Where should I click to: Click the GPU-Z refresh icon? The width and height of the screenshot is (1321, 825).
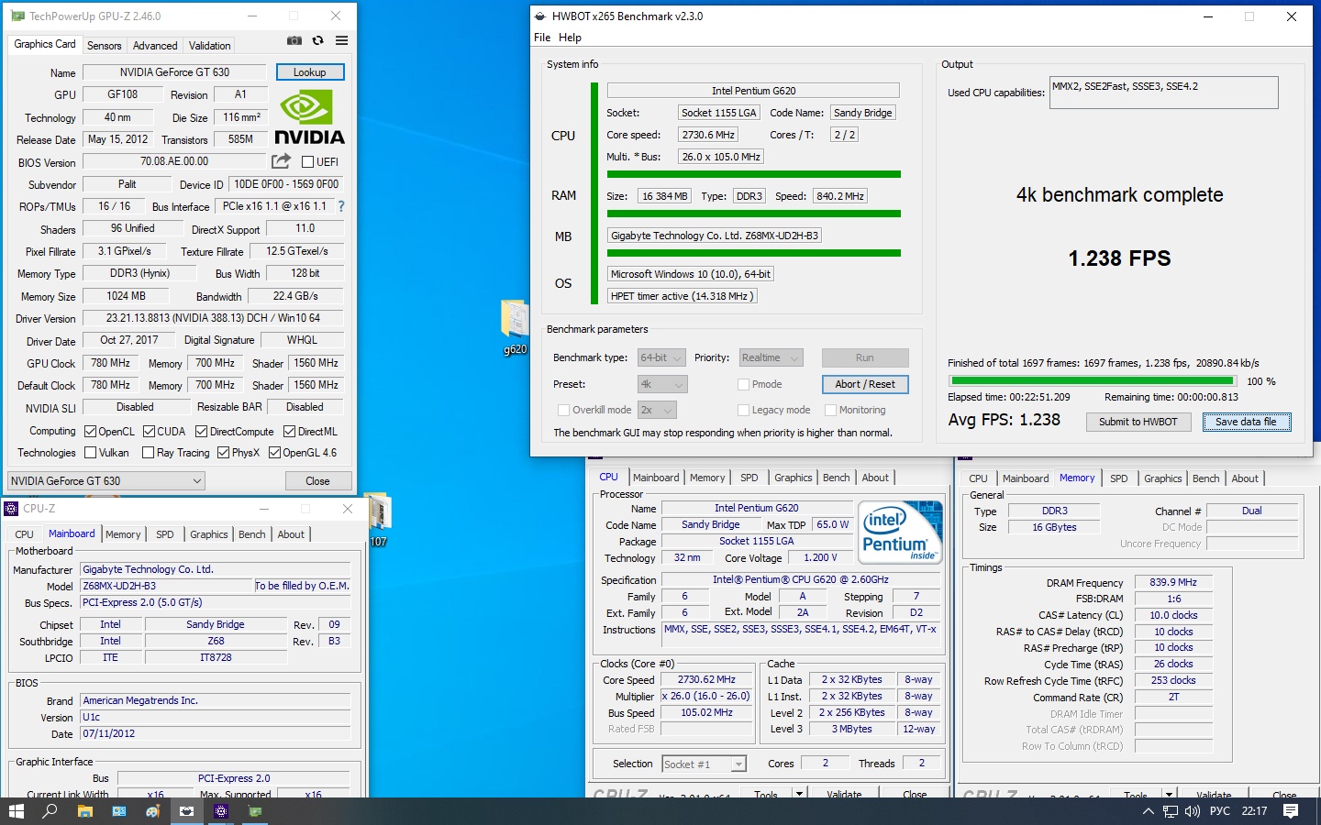(x=317, y=40)
